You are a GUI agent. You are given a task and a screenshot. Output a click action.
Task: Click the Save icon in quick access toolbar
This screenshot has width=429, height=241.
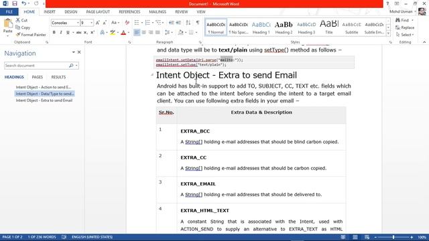pos(15,3)
